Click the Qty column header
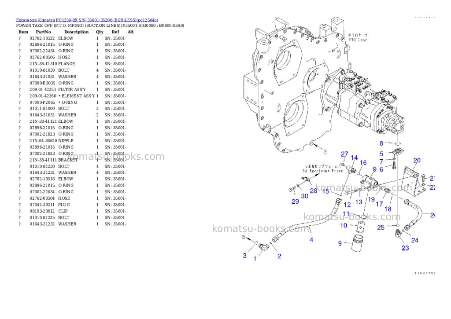The width and height of the screenshot is (451, 319). click(100, 32)
